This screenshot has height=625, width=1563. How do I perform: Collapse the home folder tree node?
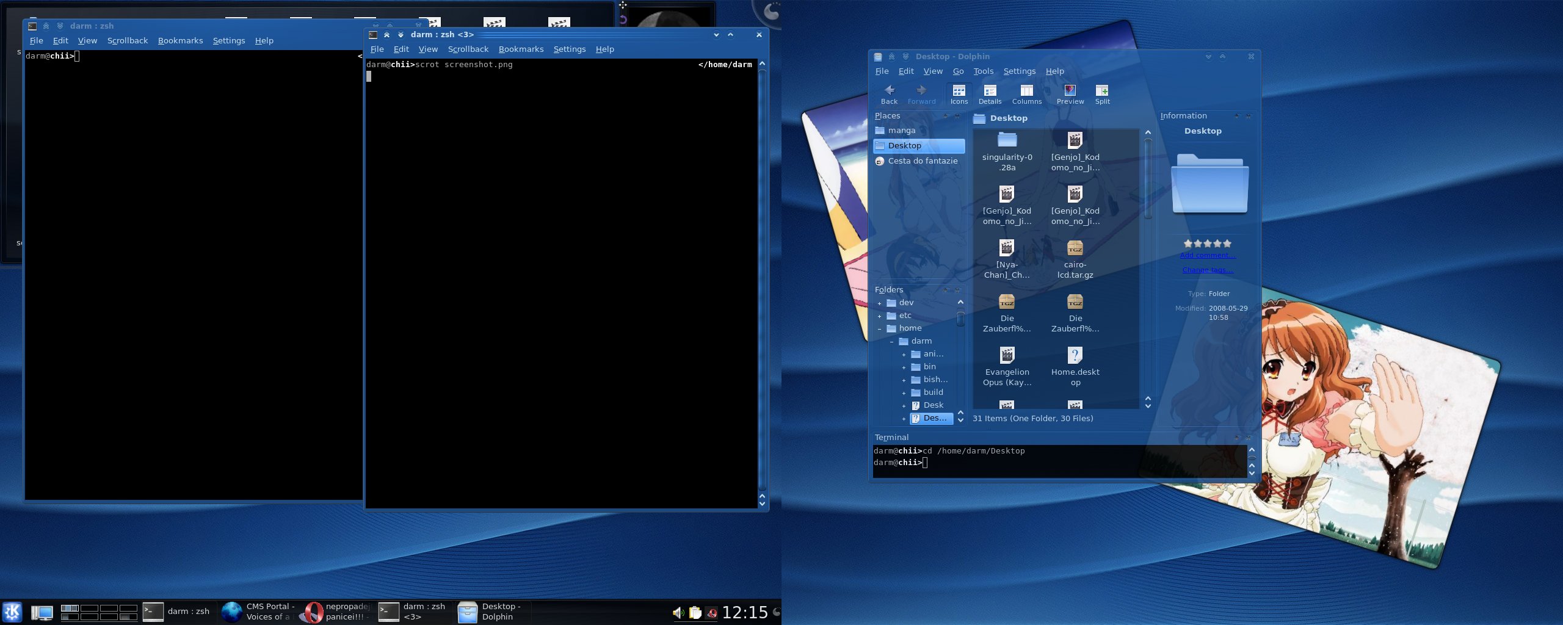879,329
